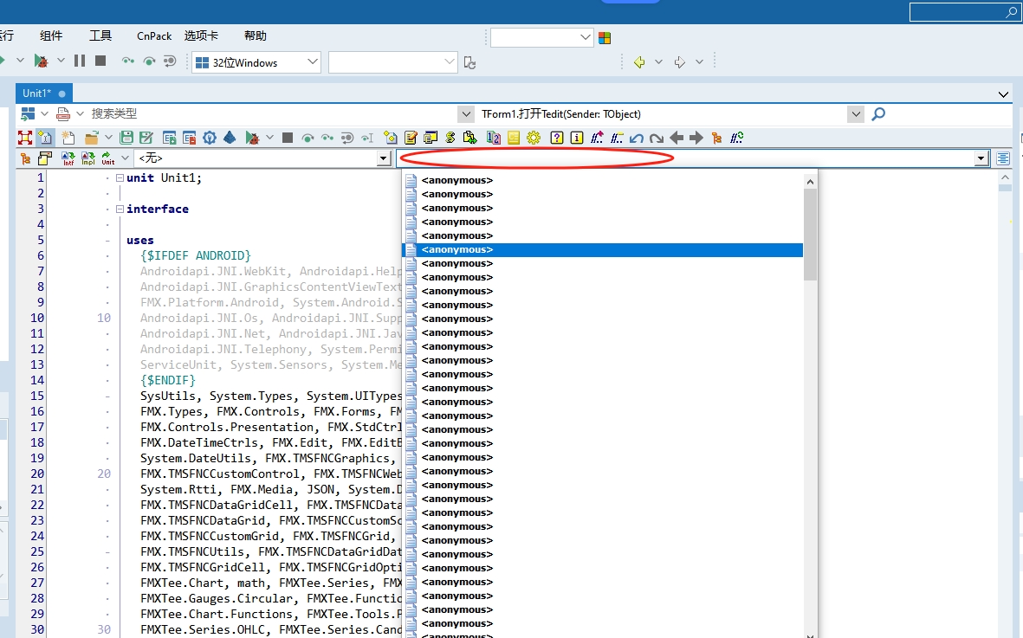
Task: Expand the <无> class combo box
Action: point(384,158)
